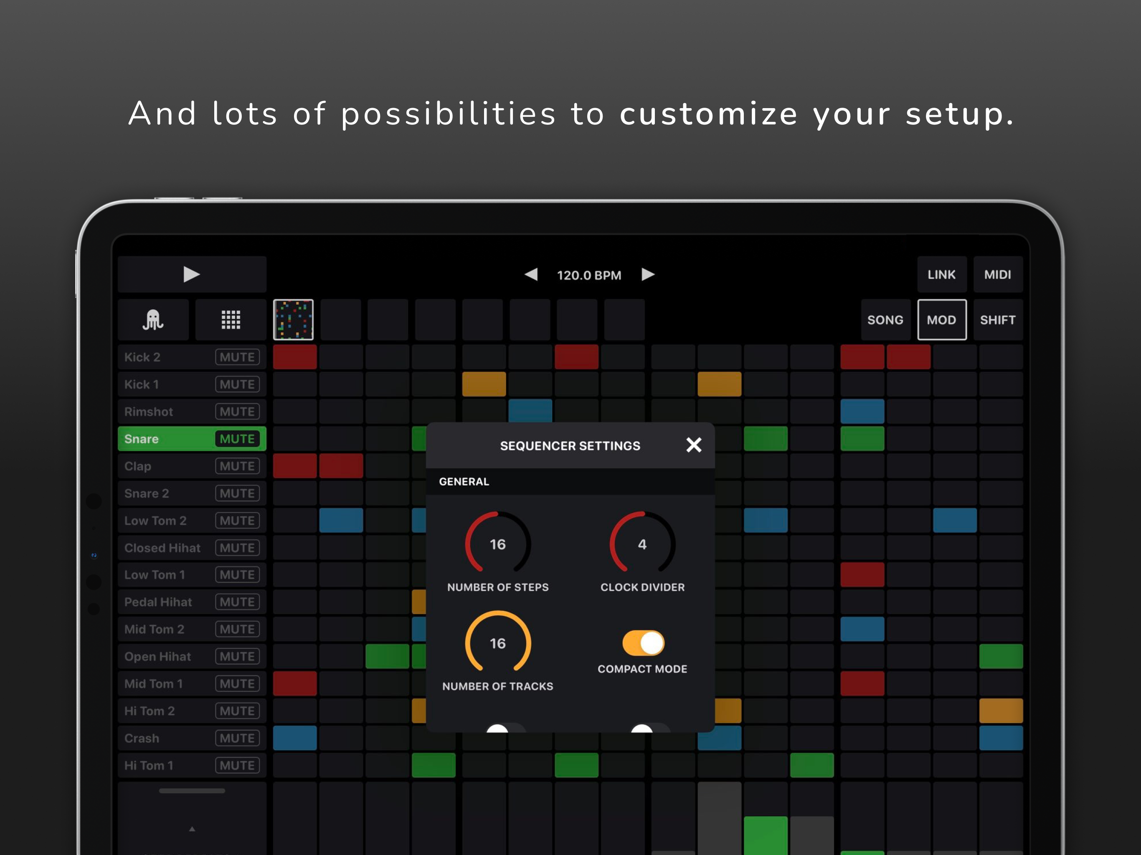The height and width of the screenshot is (855, 1141).
Task: Close the Sequencer Settings dialog
Action: tap(694, 445)
